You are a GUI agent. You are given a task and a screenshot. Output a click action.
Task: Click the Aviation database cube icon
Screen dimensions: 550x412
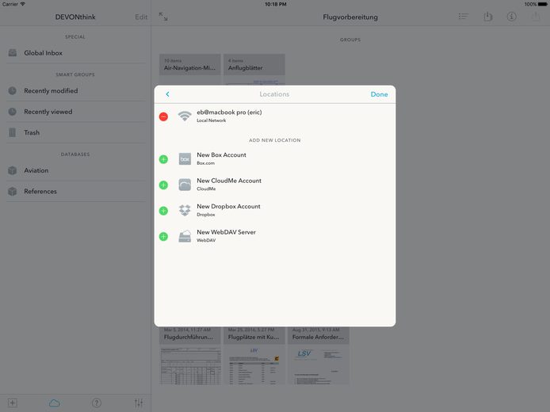click(x=12, y=170)
